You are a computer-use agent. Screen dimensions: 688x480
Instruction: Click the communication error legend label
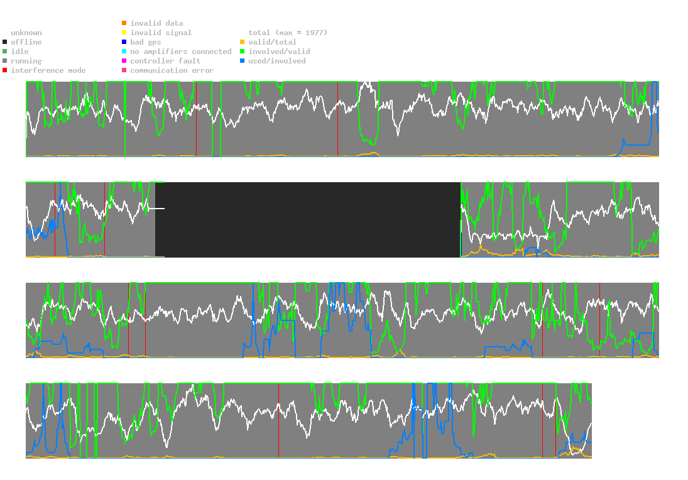172,70
